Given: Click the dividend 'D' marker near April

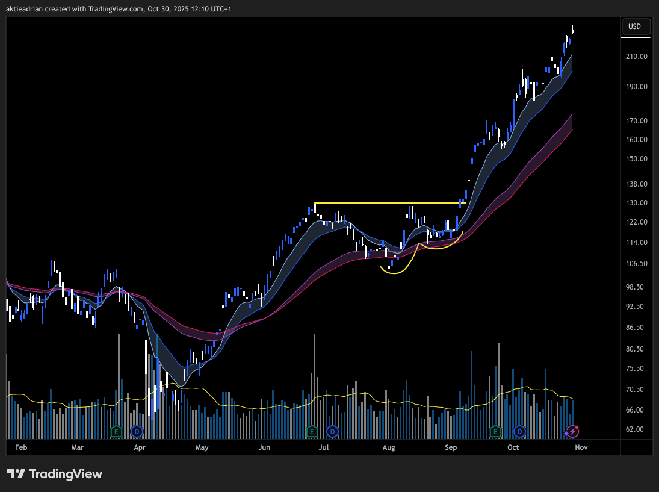Looking at the screenshot, I should [137, 431].
